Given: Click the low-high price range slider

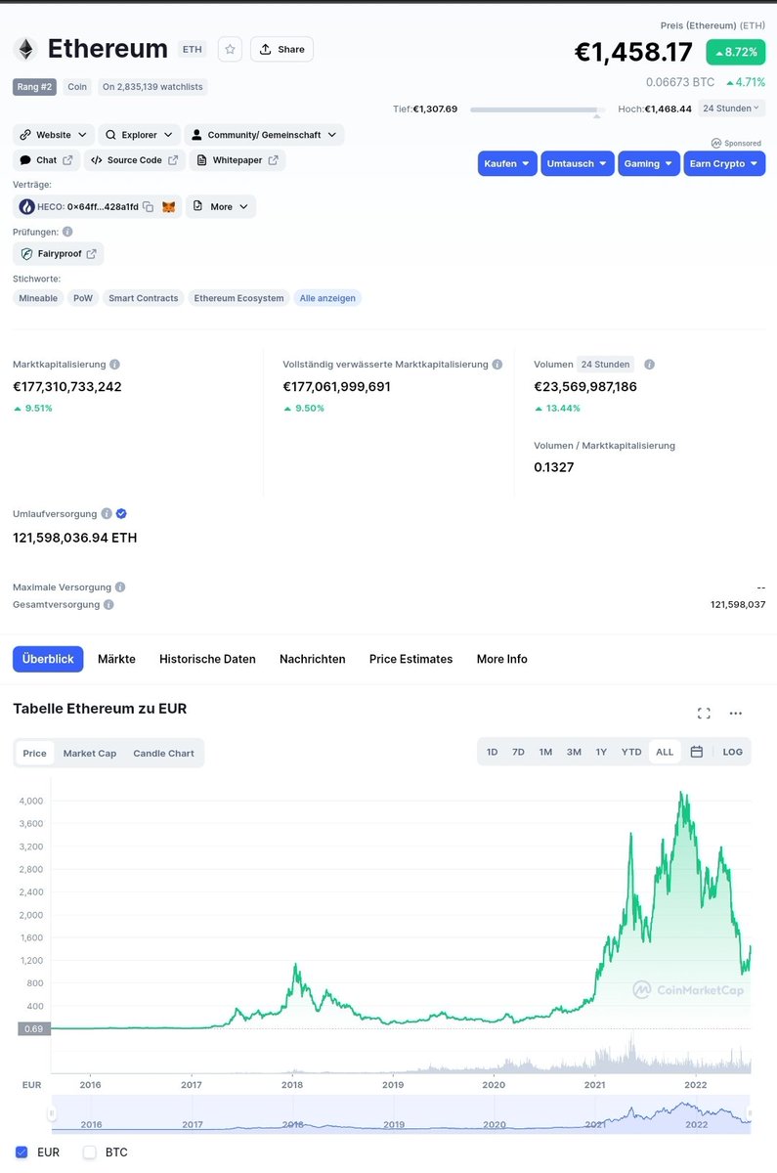Looking at the screenshot, I should [x=538, y=110].
